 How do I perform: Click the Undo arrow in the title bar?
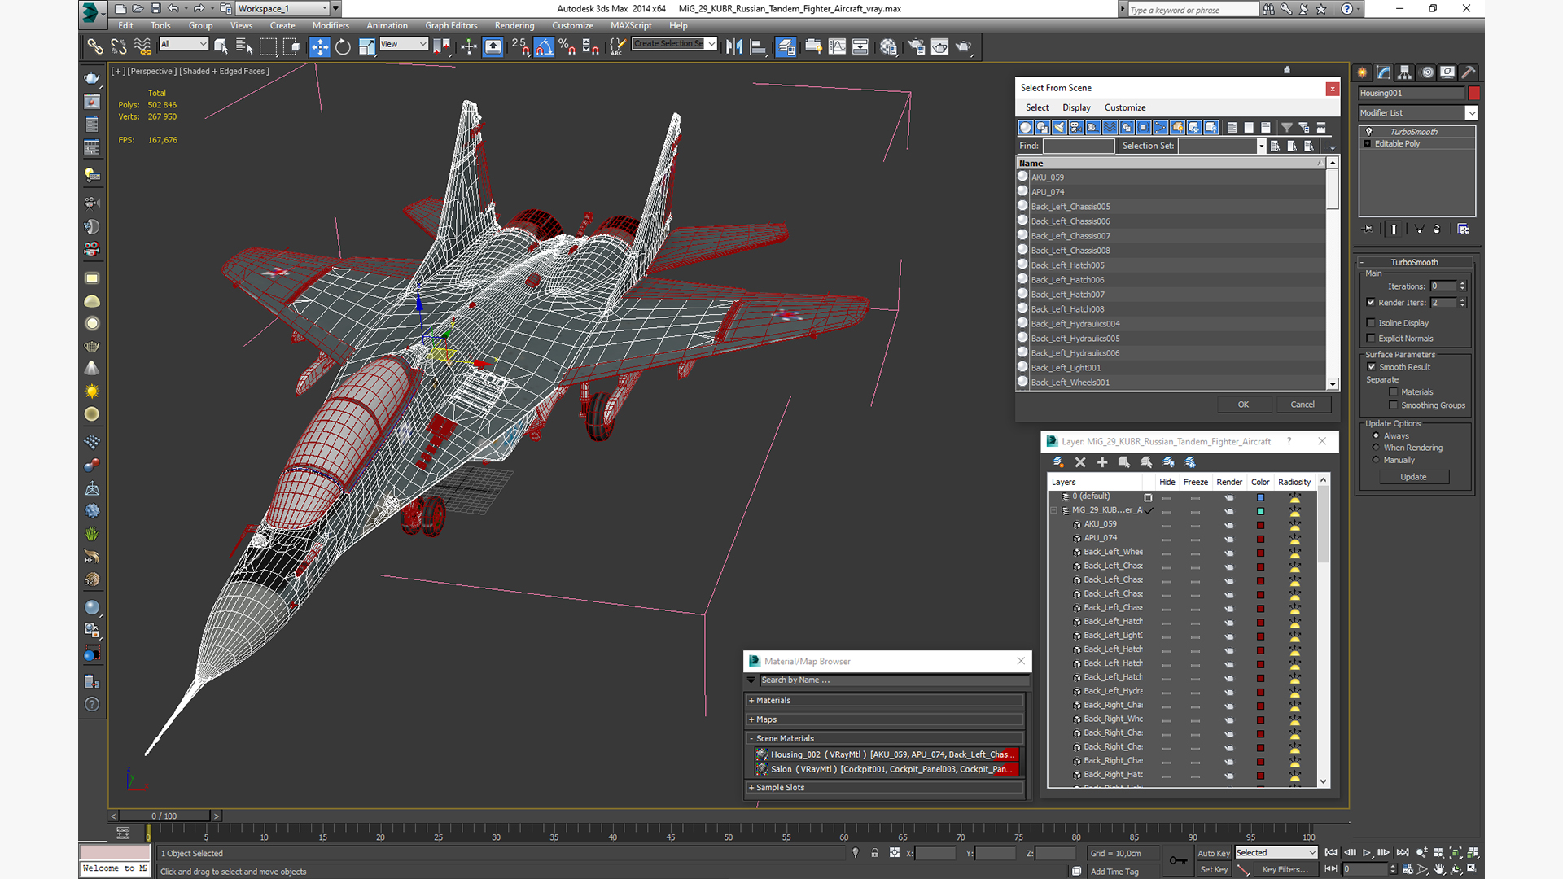pyautogui.click(x=173, y=8)
